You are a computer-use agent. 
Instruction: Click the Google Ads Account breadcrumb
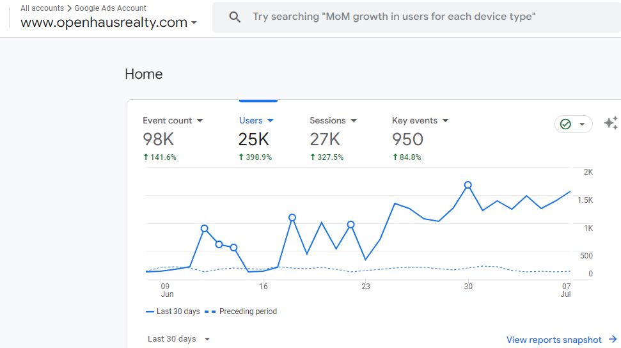(x=110, y=8)
